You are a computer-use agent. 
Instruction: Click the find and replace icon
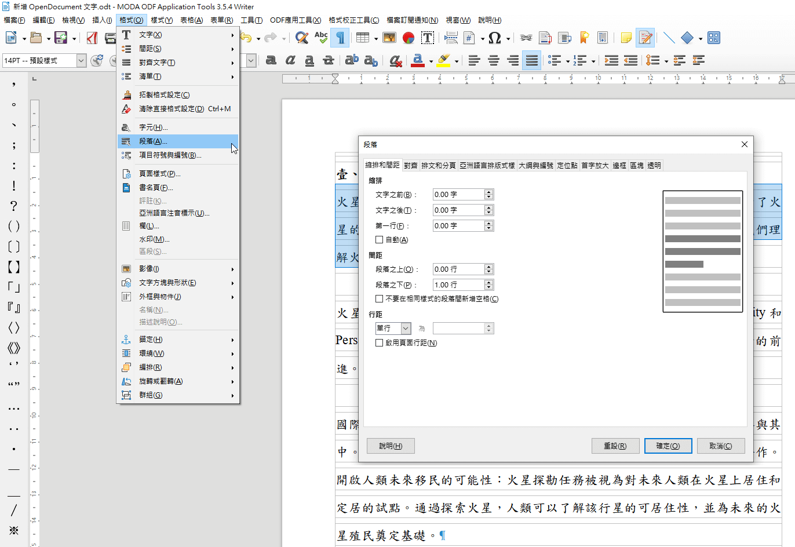pos(301,38)
